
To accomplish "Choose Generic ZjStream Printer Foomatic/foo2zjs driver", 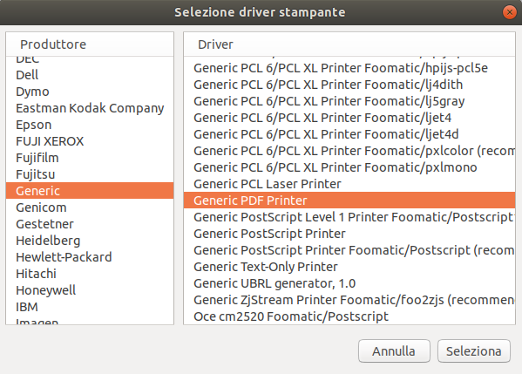I will pos(349,300).
